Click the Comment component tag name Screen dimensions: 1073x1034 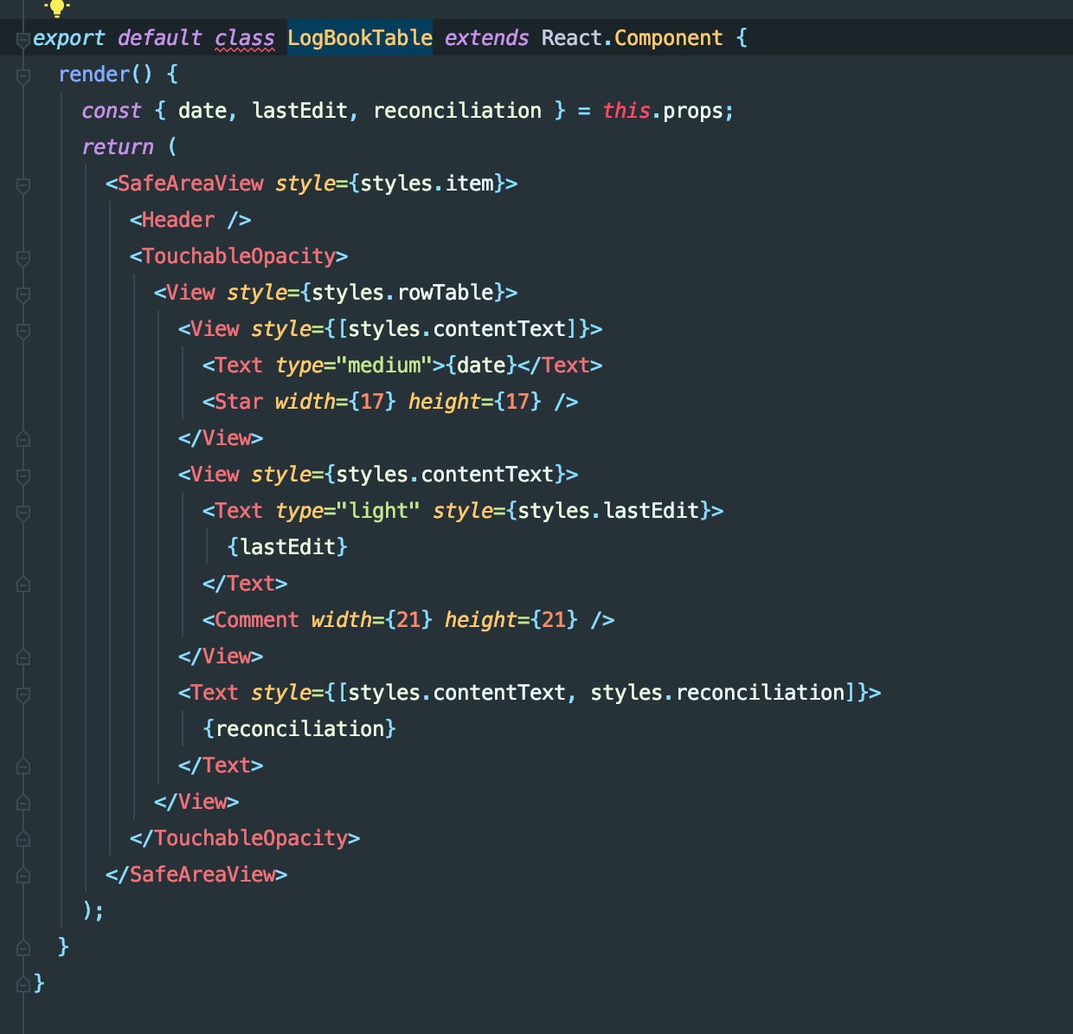[257, 620]
